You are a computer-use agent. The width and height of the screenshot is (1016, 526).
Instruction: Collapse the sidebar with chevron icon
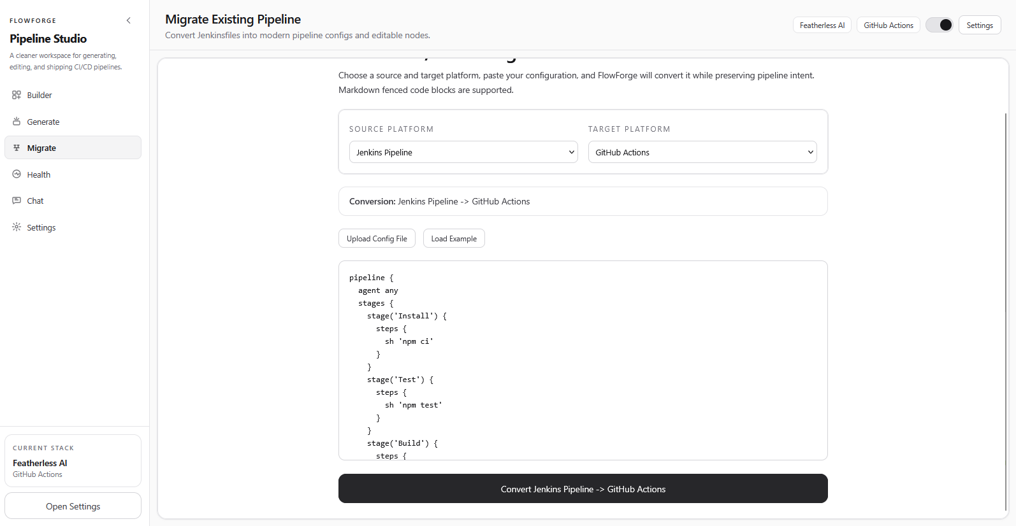pyautogui.click(x=129, y=20)
